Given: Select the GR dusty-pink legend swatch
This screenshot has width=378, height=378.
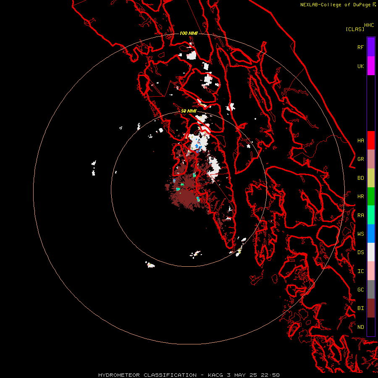Looking at the screenshot, I should coord(371,159).
